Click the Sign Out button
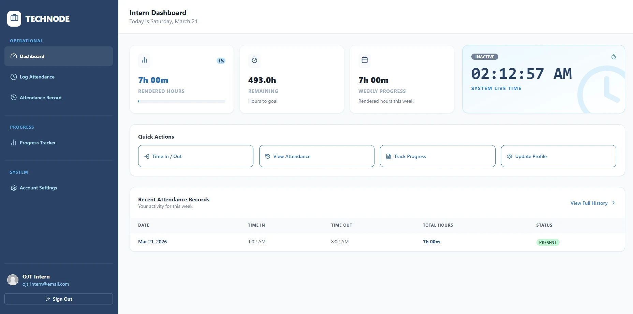This screenshot has height=314, width=633. [59, 299]
